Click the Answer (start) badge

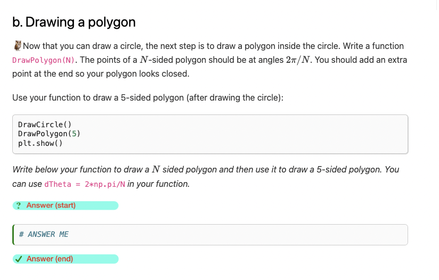[66, 205]
